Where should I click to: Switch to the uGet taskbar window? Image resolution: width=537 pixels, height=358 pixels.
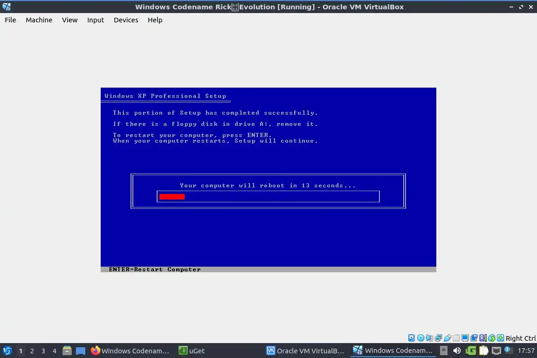point(192,351)
